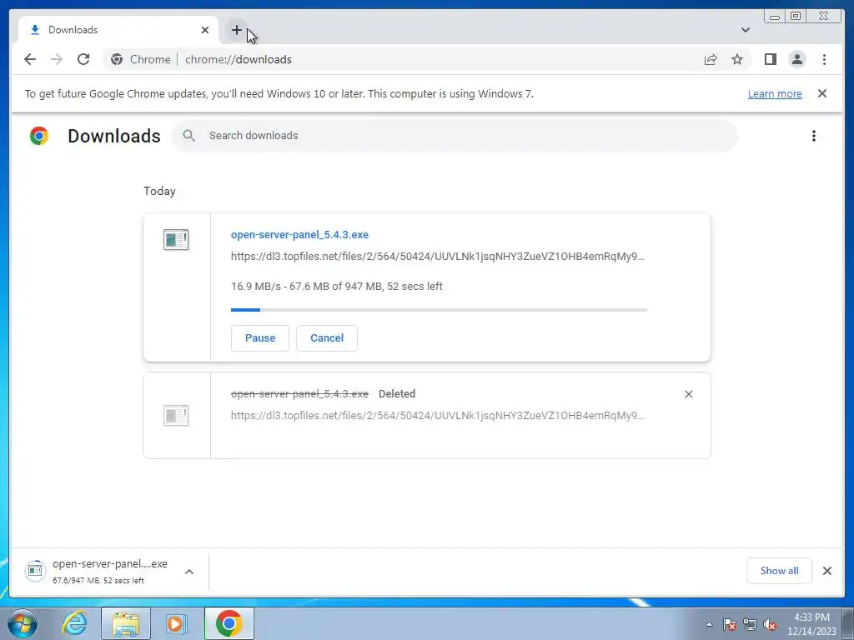Viewport: 854px width, 640px height.
Task: Toggle the side panel icon
Action: (770, 59)
